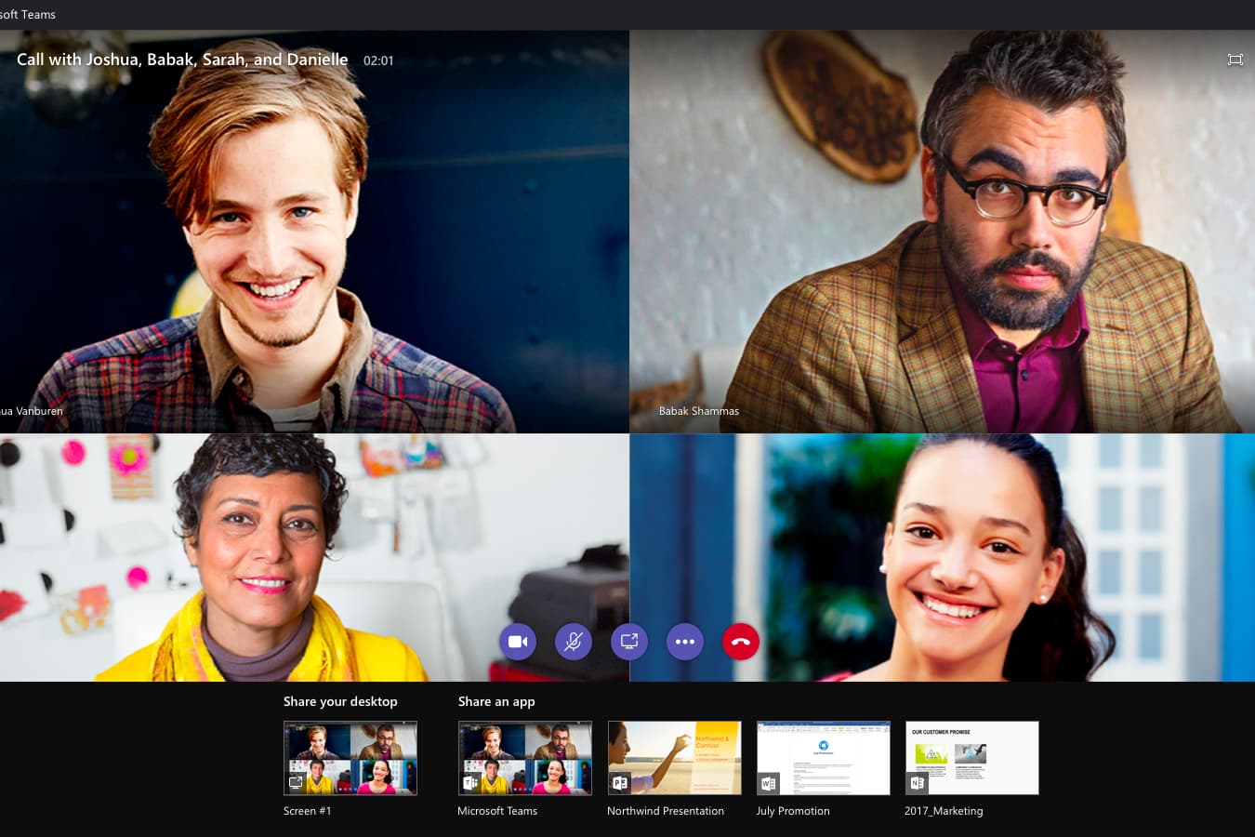Click the fullscreen icon top right

coord(1235,59)
